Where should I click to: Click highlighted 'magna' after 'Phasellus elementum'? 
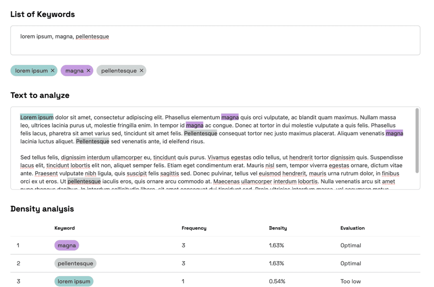point(230,117)
